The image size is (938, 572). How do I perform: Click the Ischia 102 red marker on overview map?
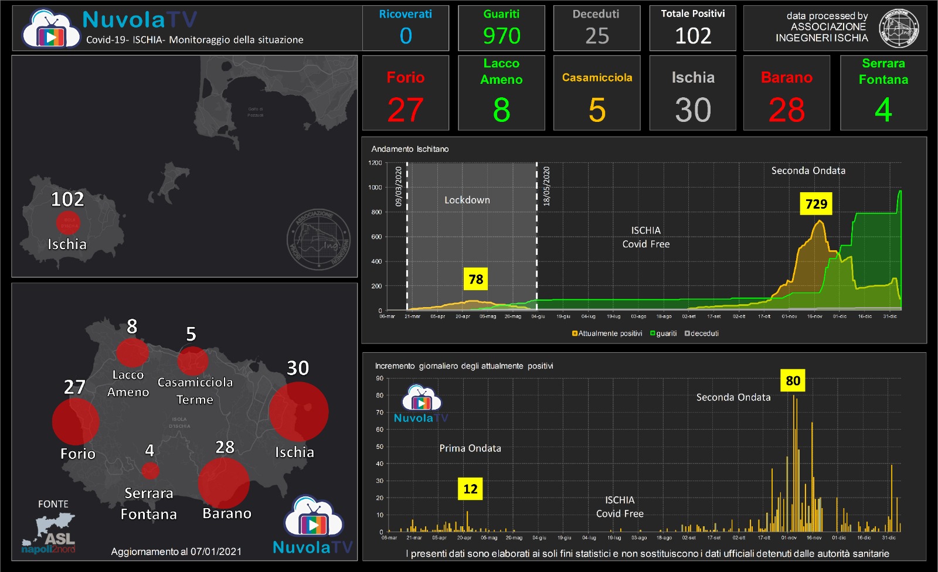coord(68,223)
